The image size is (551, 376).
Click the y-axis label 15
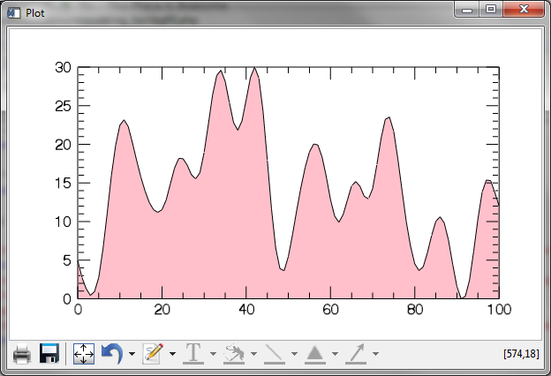[63, 183]
